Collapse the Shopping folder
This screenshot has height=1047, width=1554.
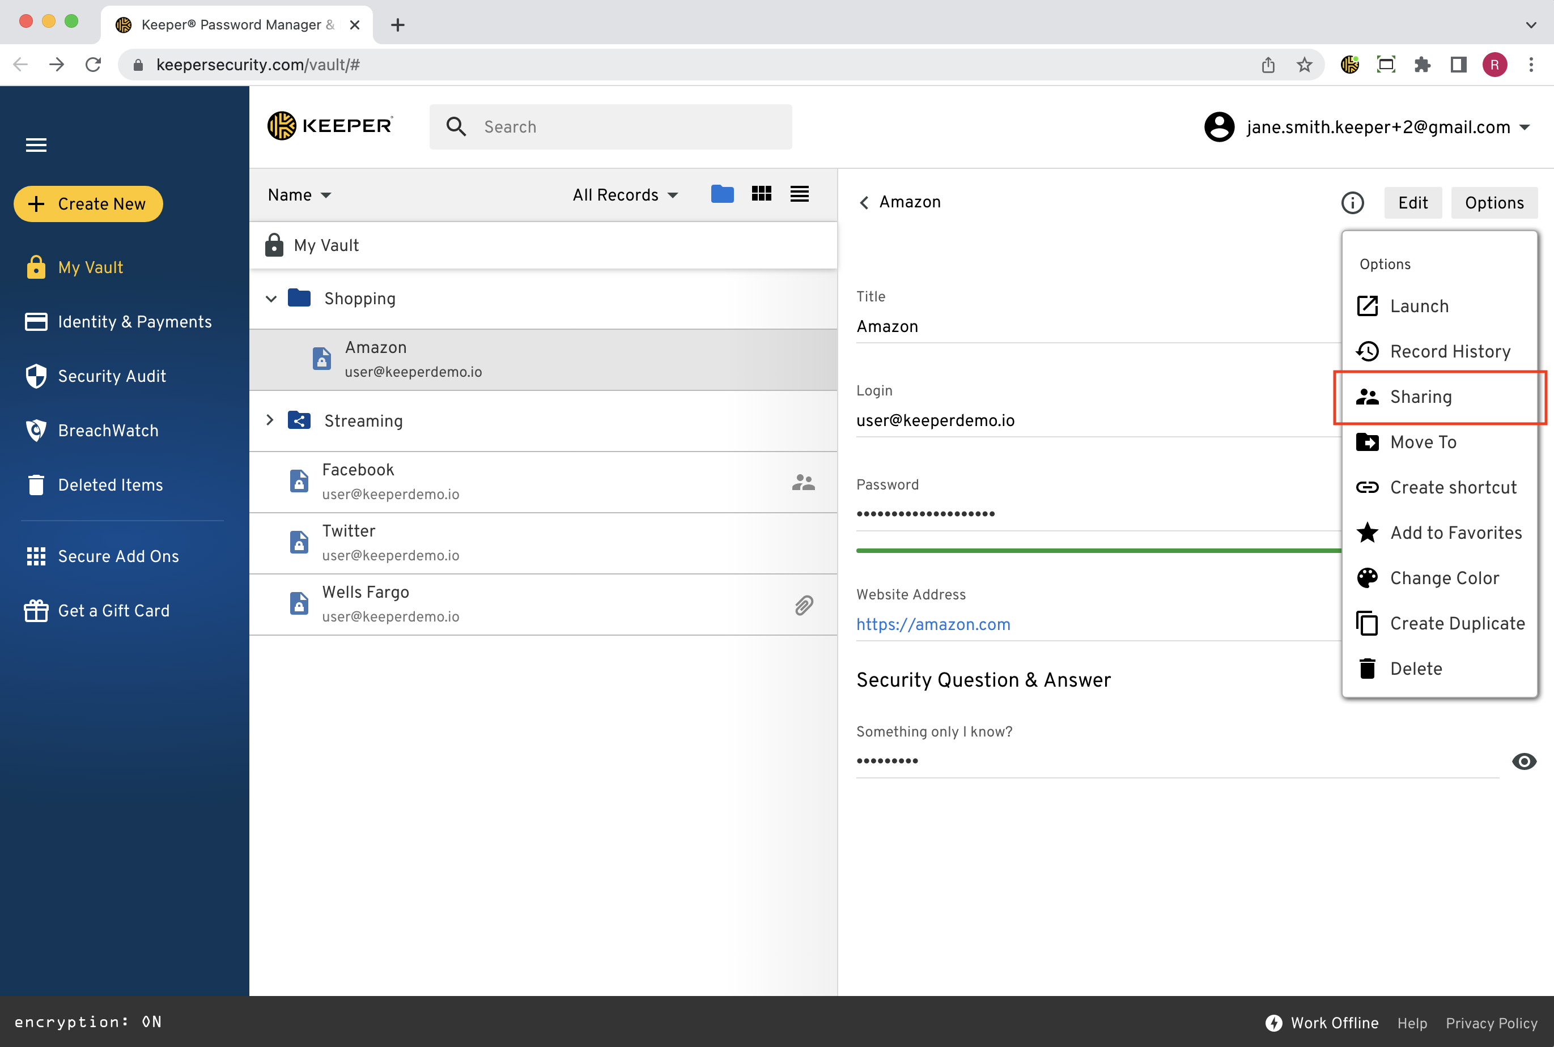click(271, 299)
